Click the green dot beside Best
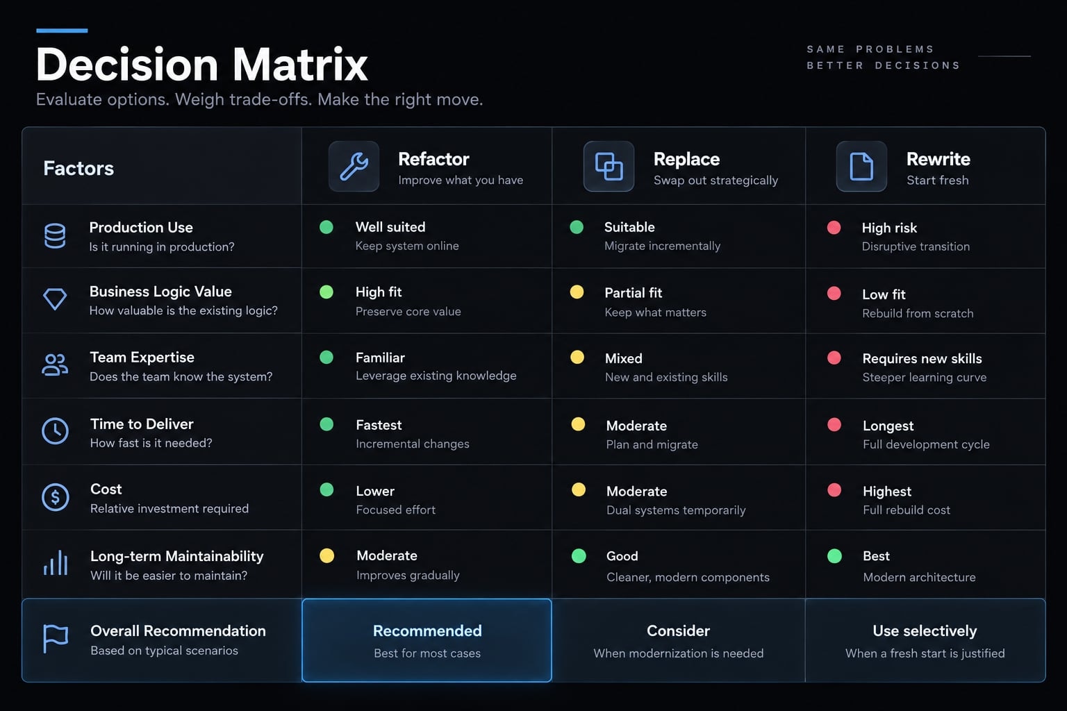Image resolution: width=1067 pixels, height=711 pixels. coord(835,556)
